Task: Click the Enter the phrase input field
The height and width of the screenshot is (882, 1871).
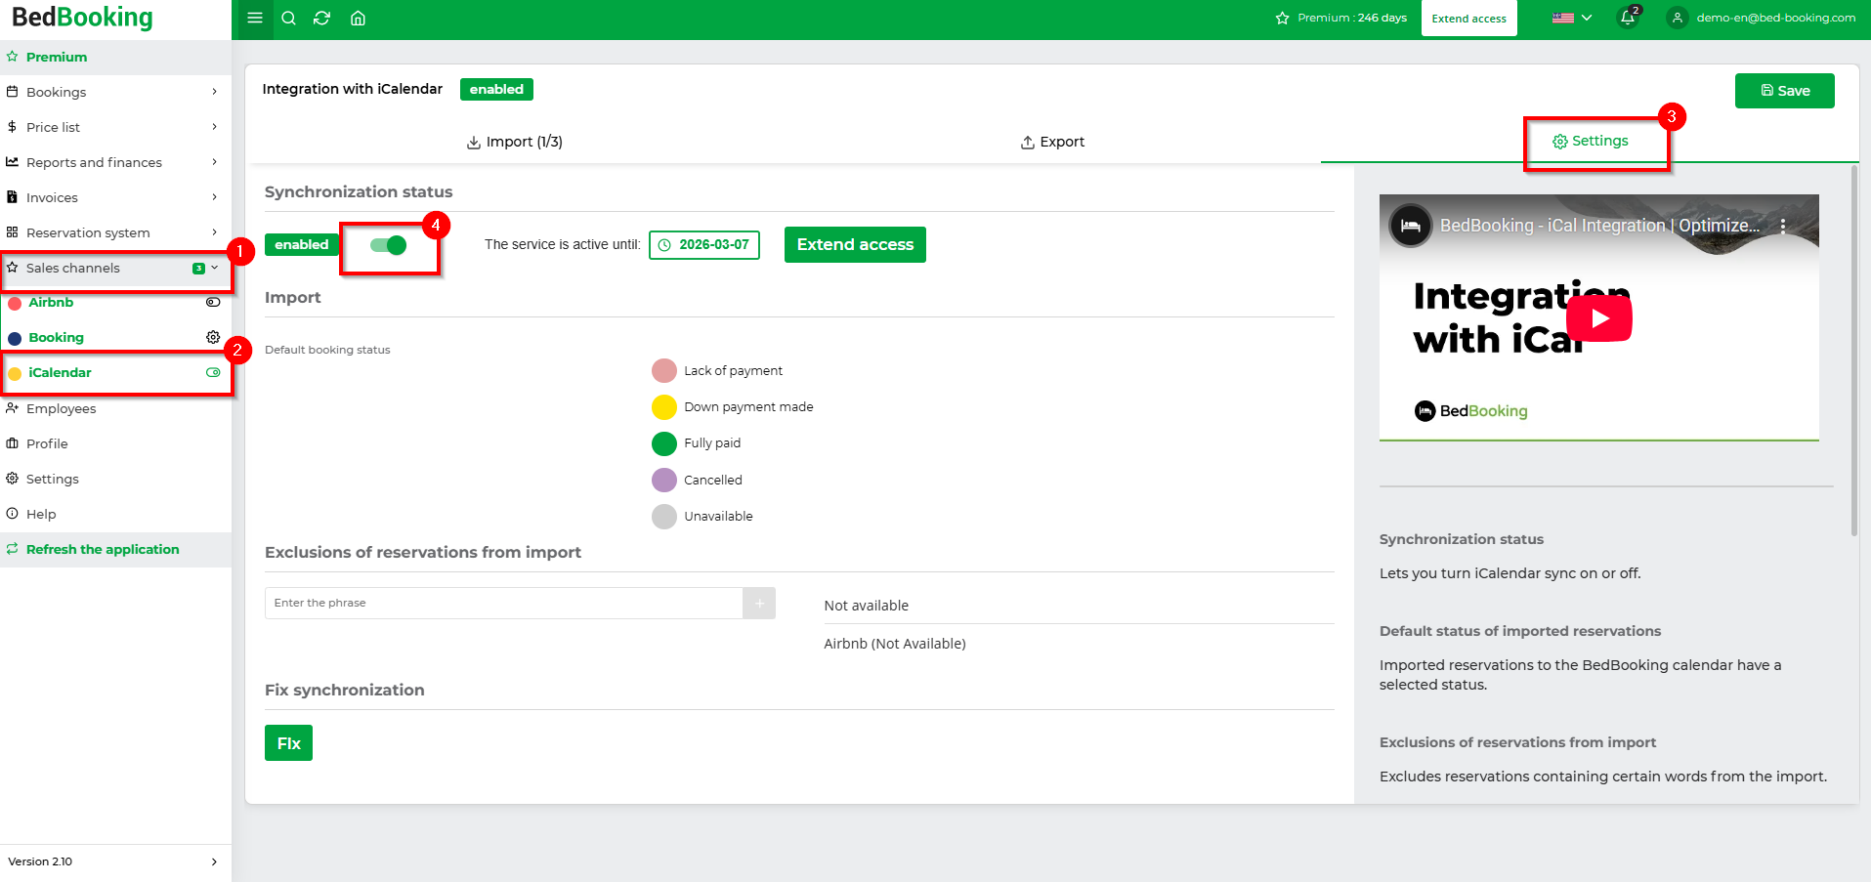Action: (504, 604)
